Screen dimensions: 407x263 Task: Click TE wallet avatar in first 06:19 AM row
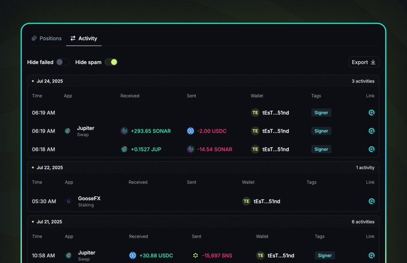click(255, 113)
